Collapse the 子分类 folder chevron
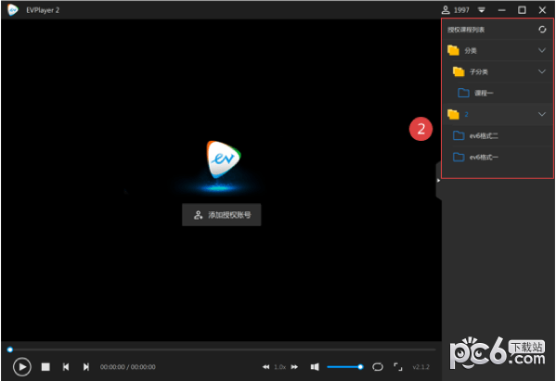The height and width of the screenshot is (381, 556). (542, 71)
